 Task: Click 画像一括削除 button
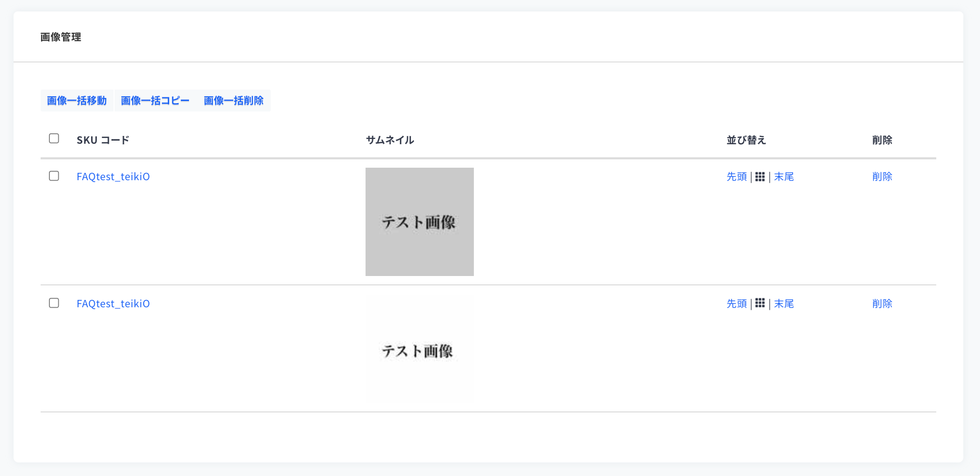(x=234, y=101)
